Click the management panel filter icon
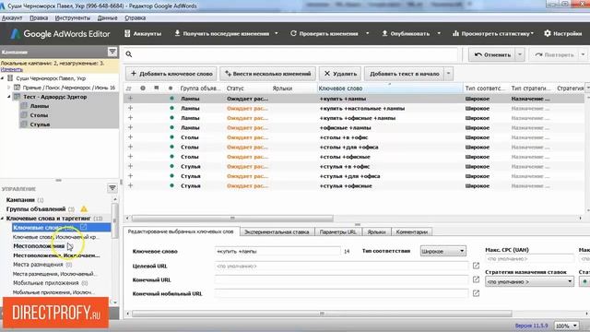The width and height of the screenshot is (590, 332). point(112,188)
